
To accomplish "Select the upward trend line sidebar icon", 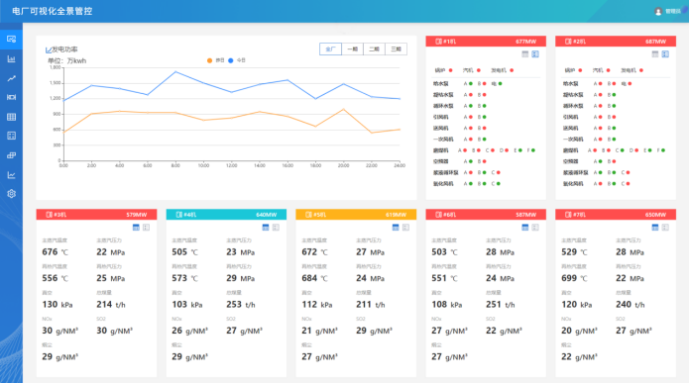I will (x=12, y=78).
